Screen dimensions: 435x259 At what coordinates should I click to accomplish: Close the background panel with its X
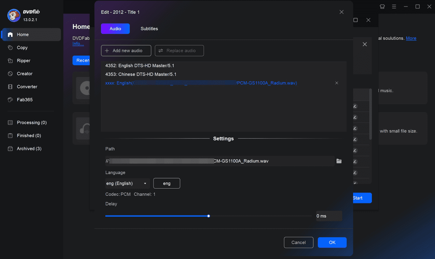pos(365,44)
